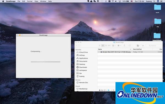Image resolution: width=165 pixels, height=104 pixels.
Task: Open Downloads in Finder sidebar
Action: click(82, 67)
